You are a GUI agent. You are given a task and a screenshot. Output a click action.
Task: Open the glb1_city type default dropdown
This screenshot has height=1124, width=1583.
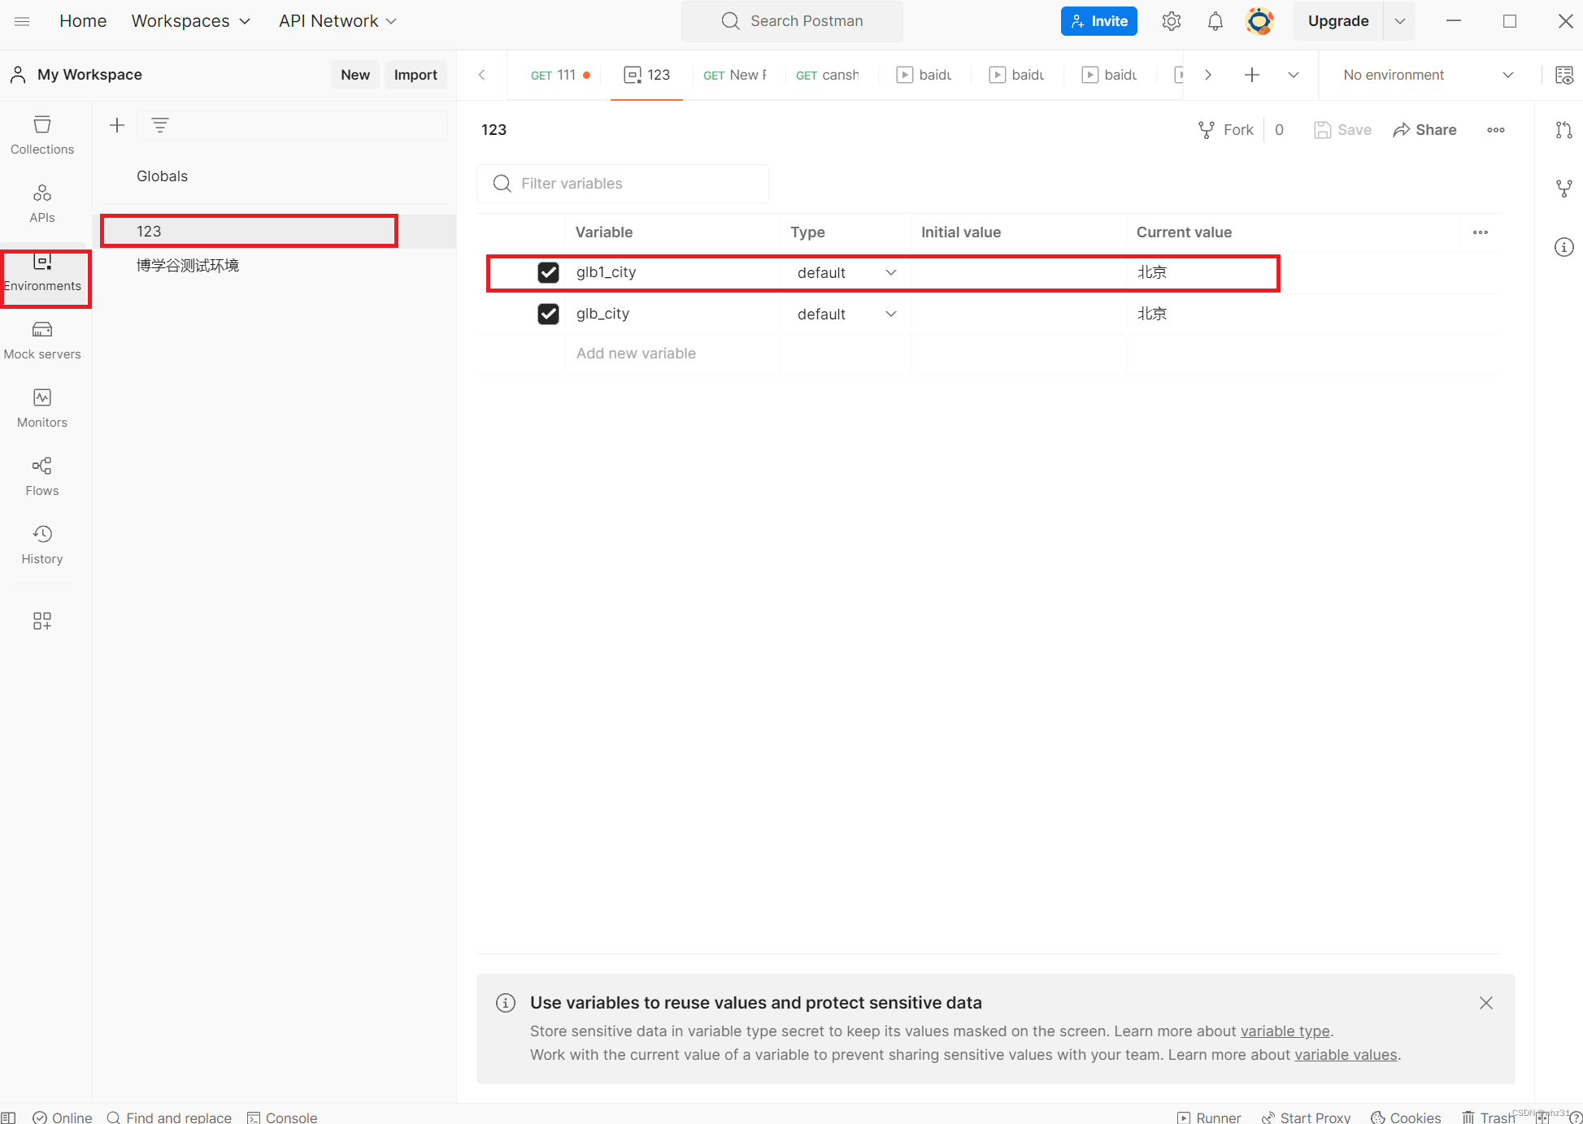point(846,273)
